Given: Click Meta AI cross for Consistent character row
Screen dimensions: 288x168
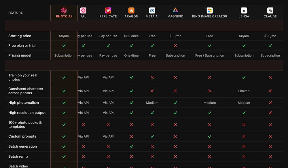Looking at the screenshot, I should tap(152, 91).
